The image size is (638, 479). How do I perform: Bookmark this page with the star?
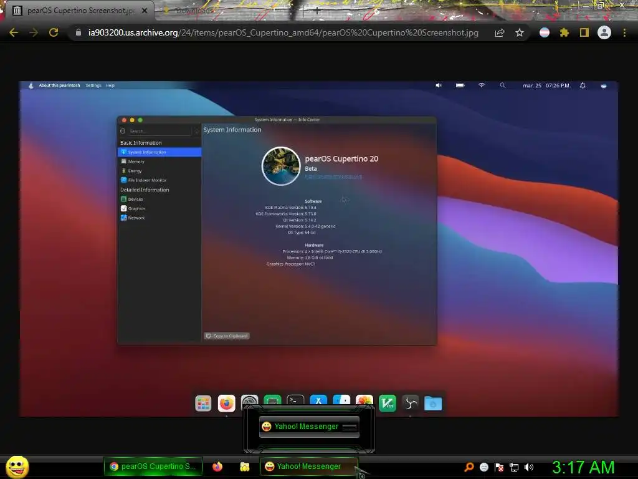point(520,32)
